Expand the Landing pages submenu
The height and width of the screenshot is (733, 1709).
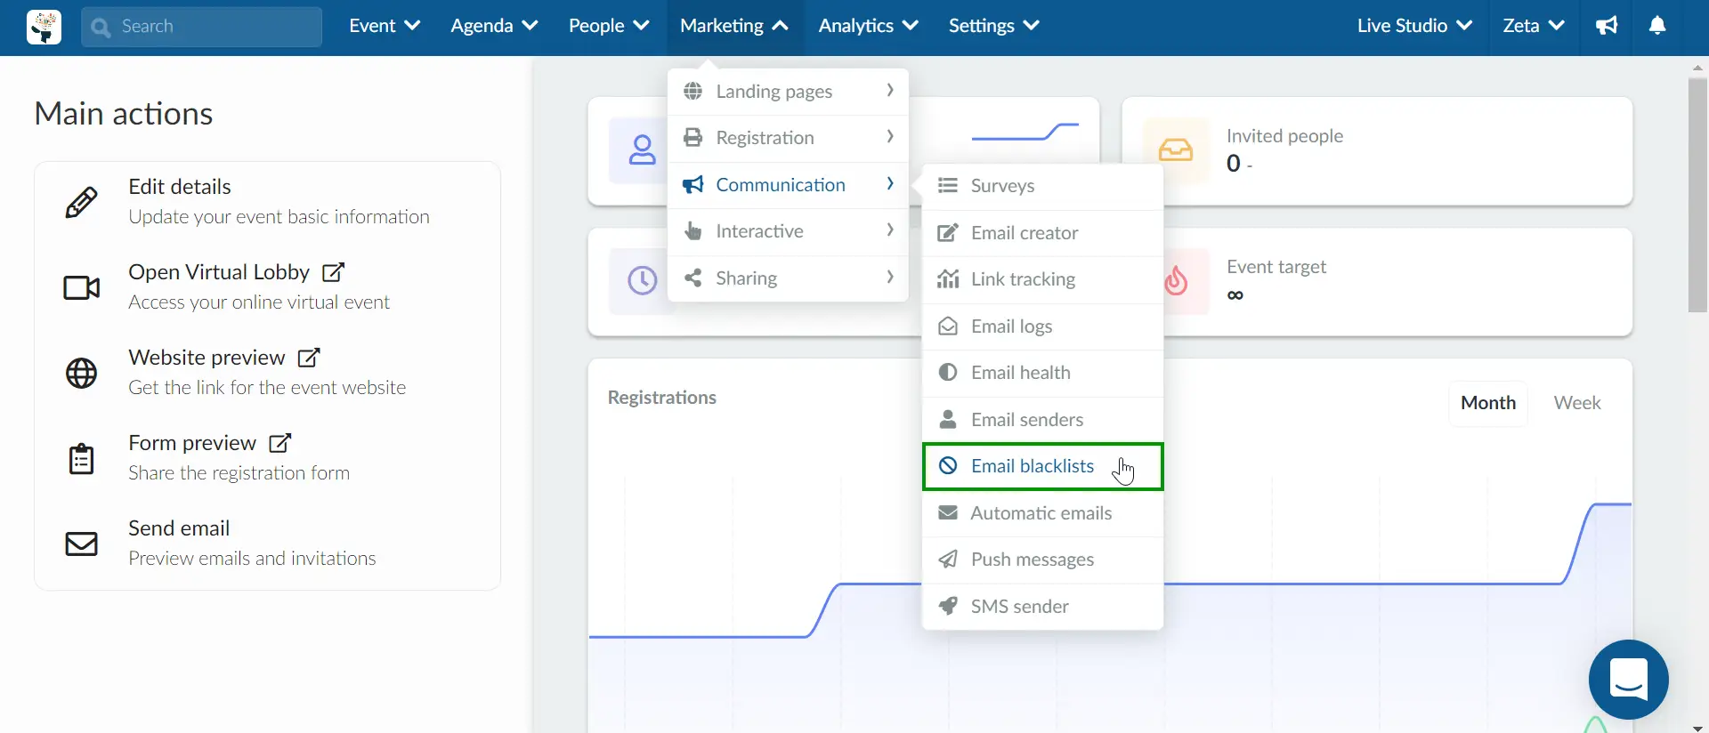[x=788, y=92]
